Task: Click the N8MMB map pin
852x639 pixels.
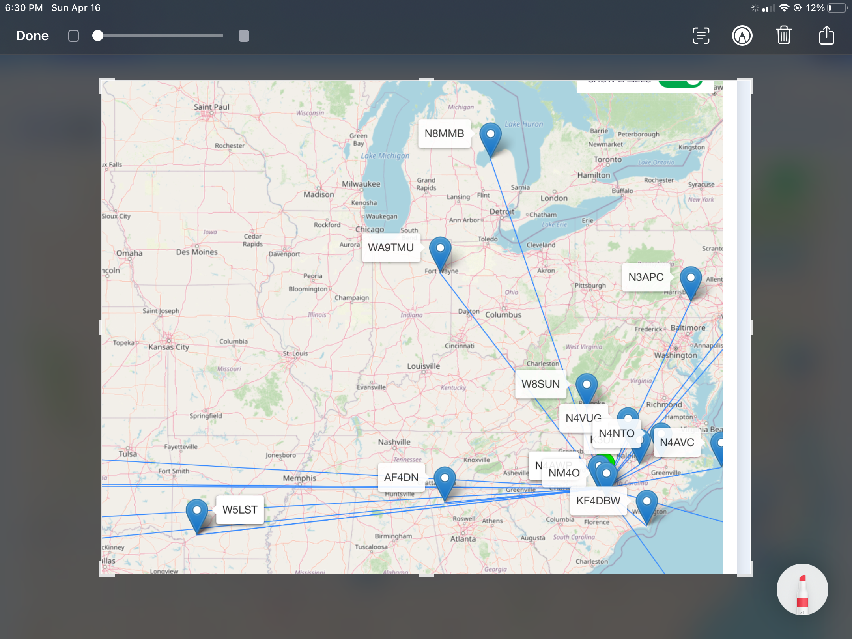Action: (490, 140)
